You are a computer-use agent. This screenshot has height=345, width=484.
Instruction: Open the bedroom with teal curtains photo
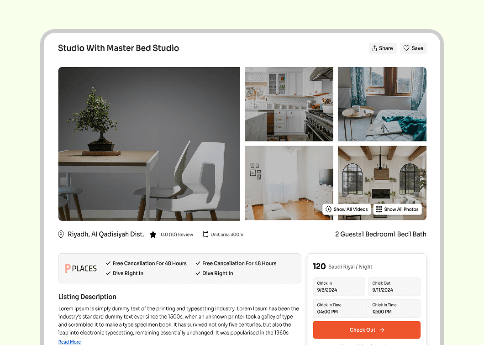[x=382, y=105]
